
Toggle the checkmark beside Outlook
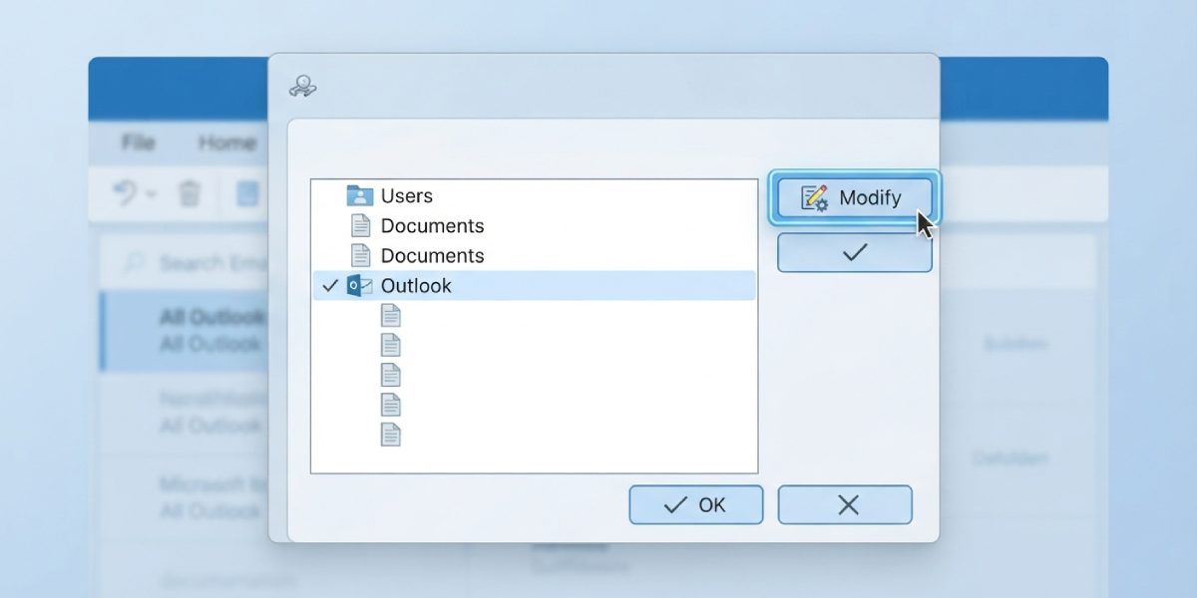tap(330, 286)
